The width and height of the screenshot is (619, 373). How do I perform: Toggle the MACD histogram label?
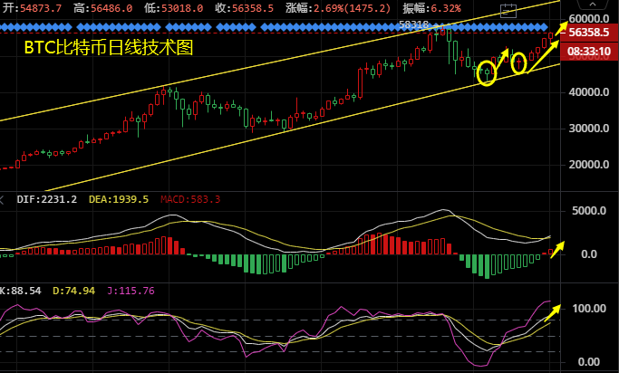point(191,199)
